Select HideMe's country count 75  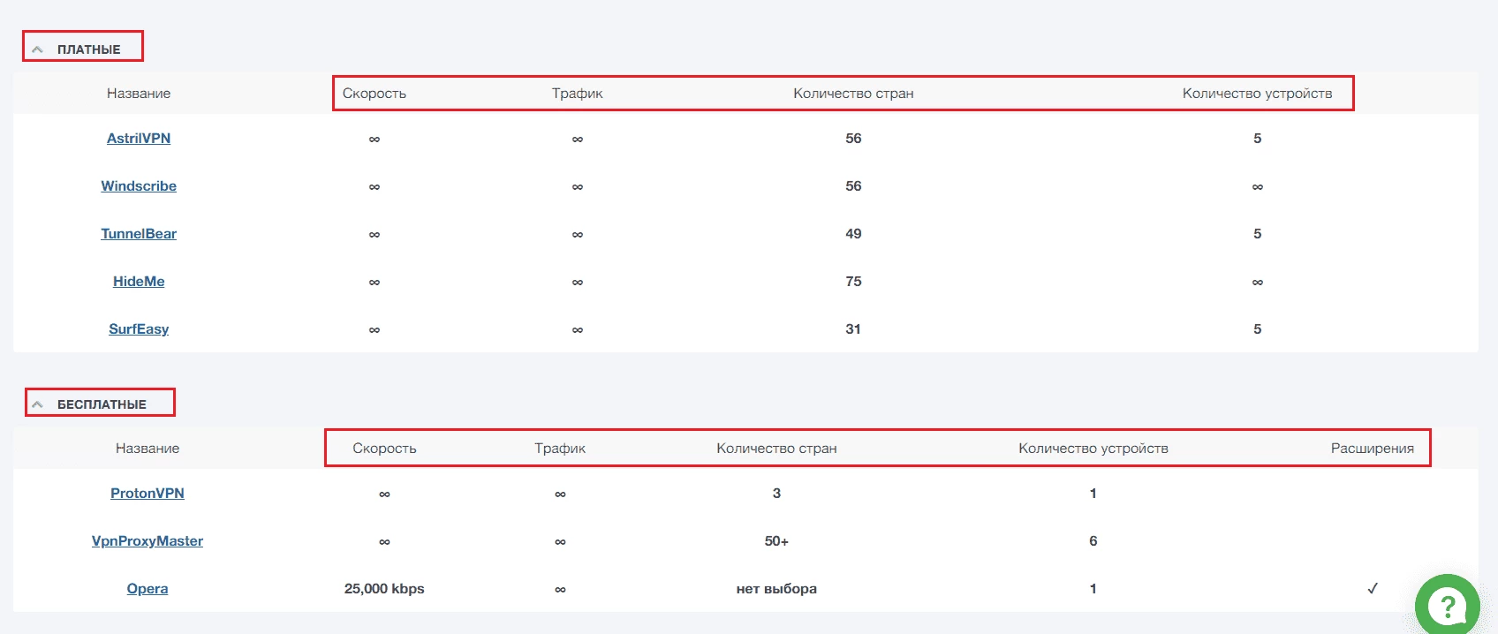[853, 282]
